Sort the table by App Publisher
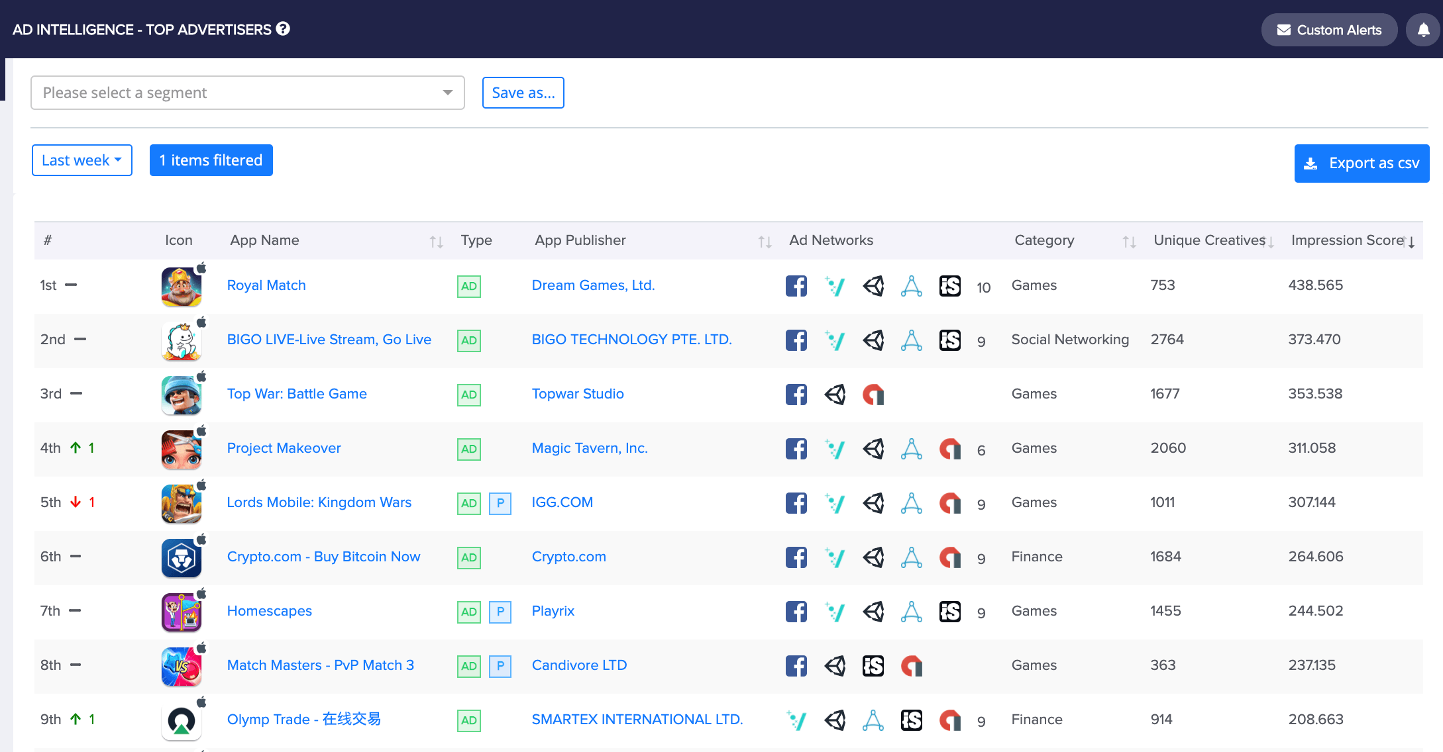Screen dimensions: 1443x752 tap(765, 242)
